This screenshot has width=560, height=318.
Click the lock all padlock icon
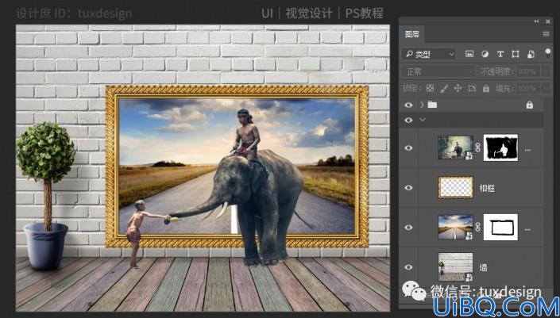click(485, 88)
